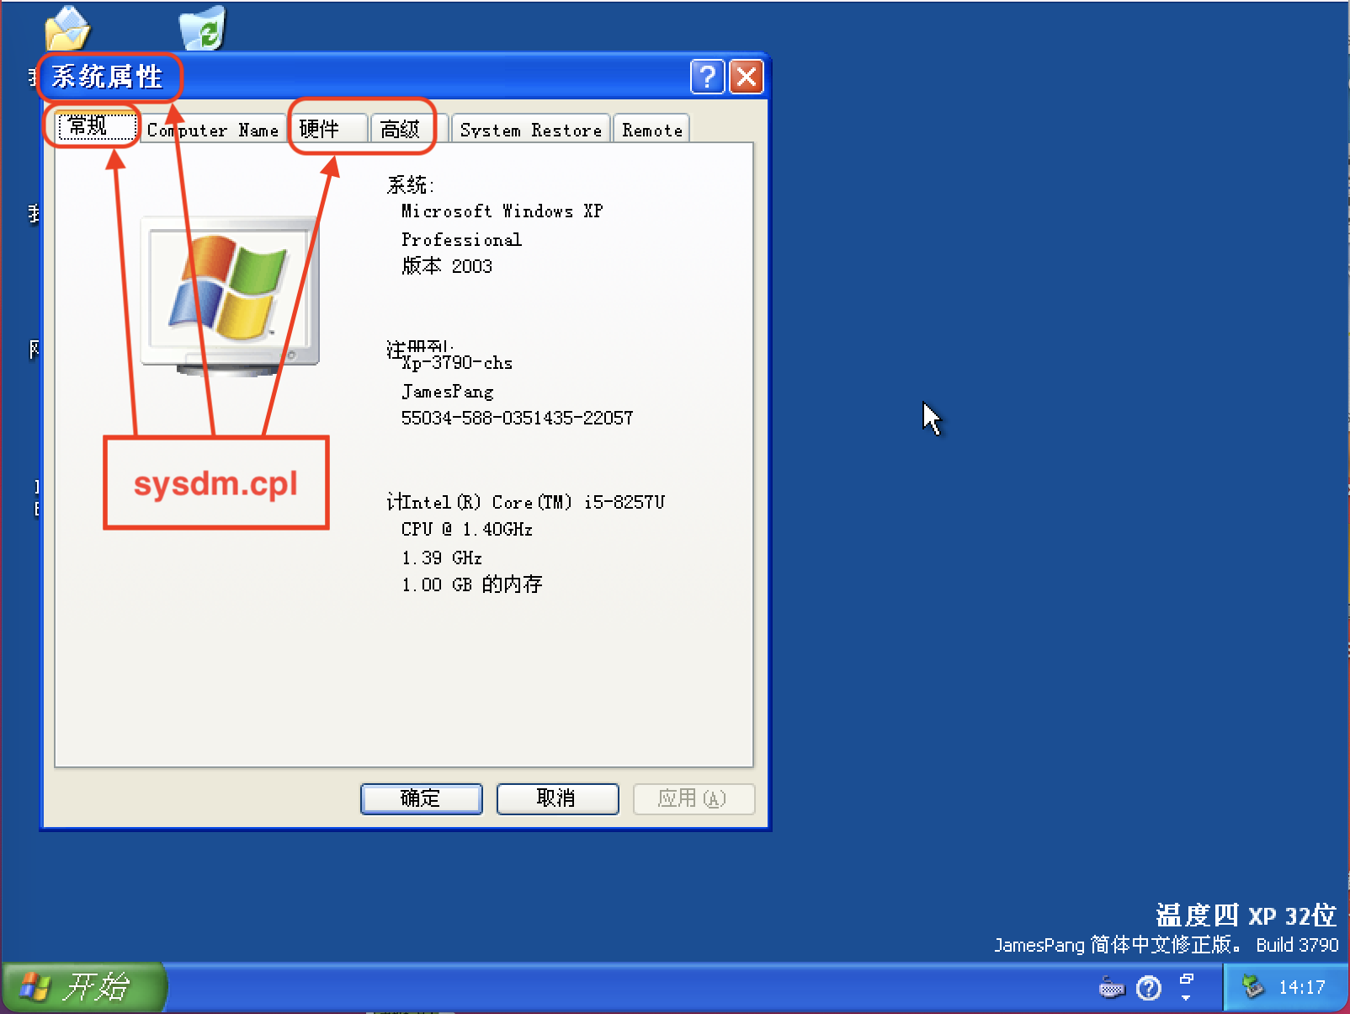Screen dimensions: 1350x1014
Task: Open the My Documents desktop folder icon
Action: [67, 28]
